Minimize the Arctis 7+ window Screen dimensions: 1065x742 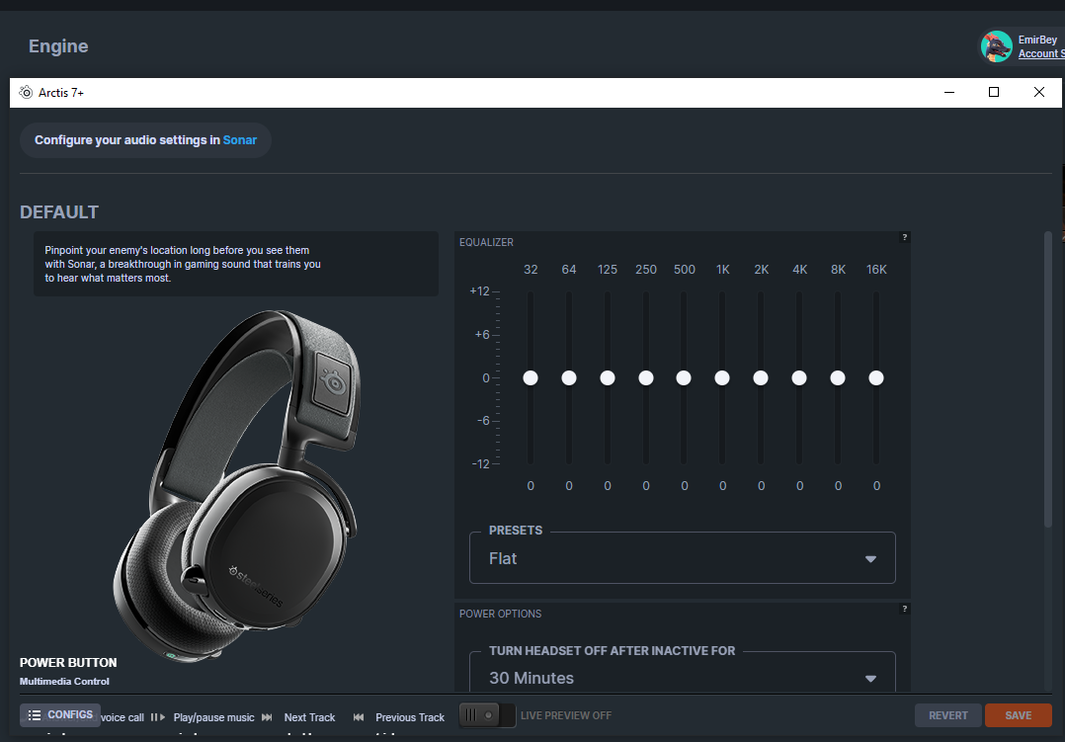pyautogui.click(x=949, y=93)
